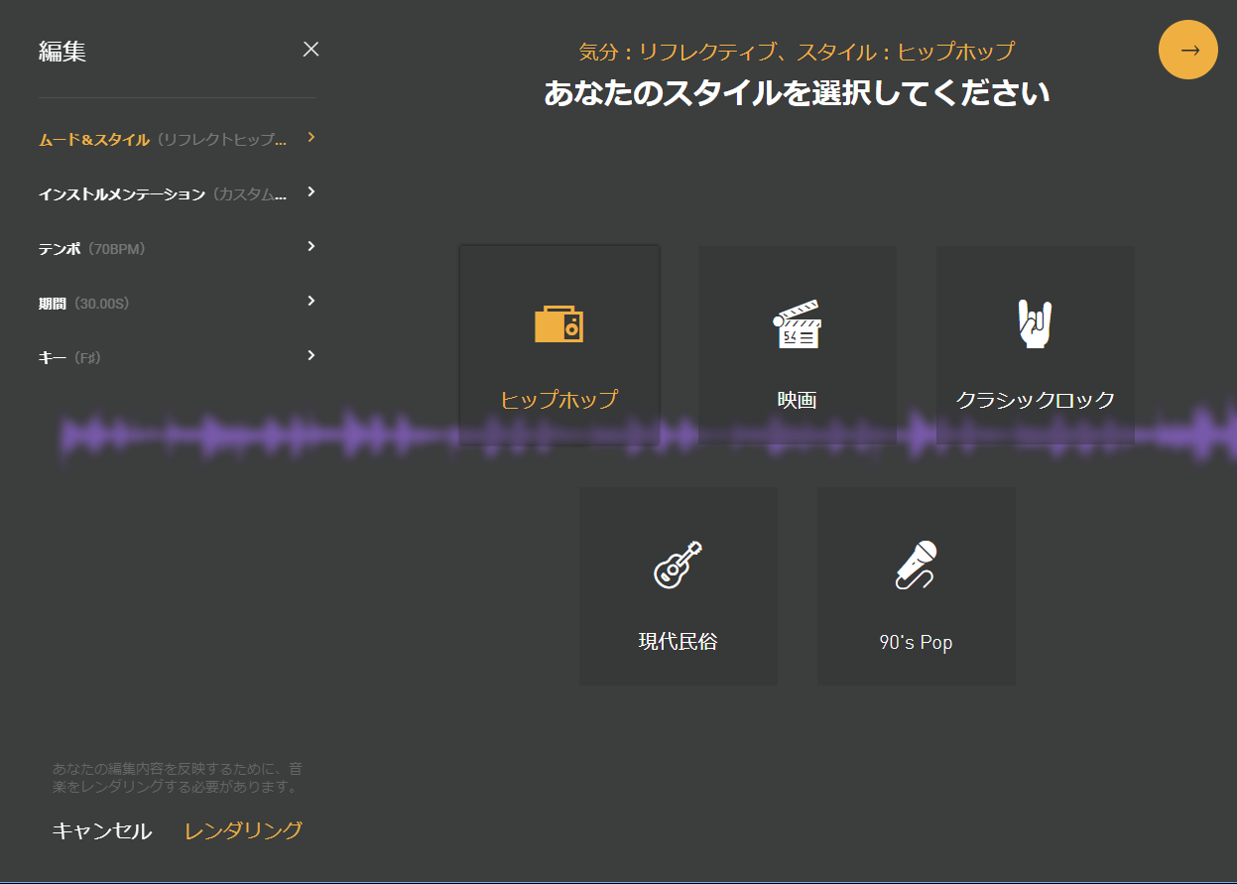Viewport: 1237px width, 884px height.
Task: Expand the ムード&スタイル chevron
Action: [x=311, y=138]
